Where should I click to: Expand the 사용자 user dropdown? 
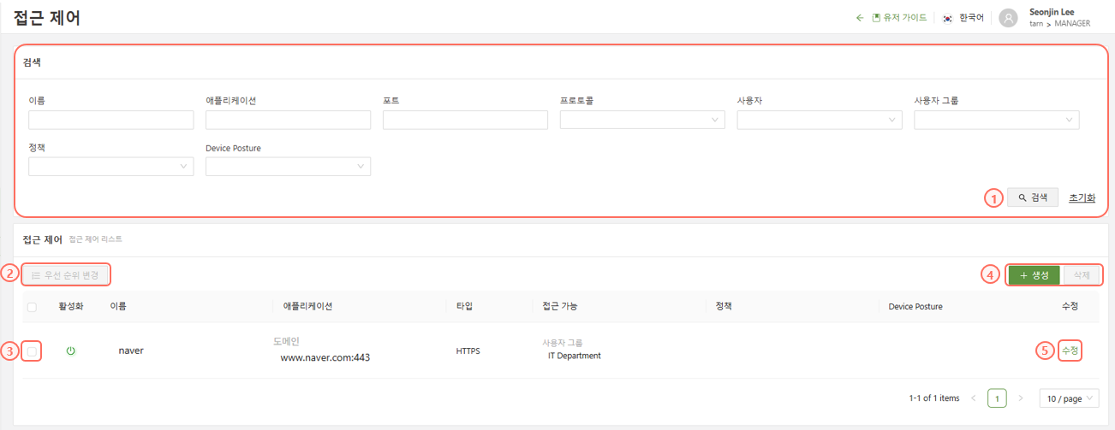tap(819, 121)
